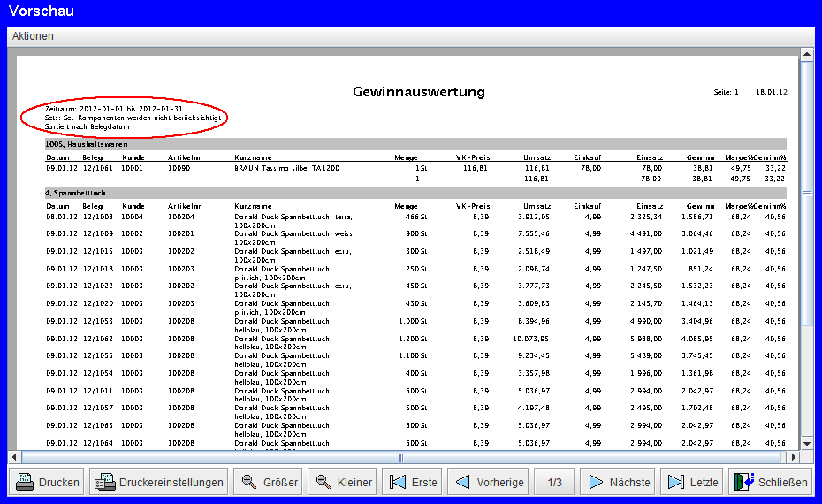Click the '1005, Haushaltswaren' group header
This screenshot has height=504, width=822.
click(87, 143)
